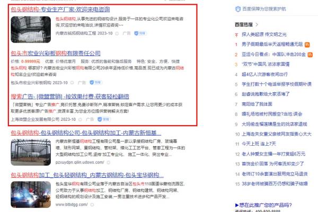Click 保障 badge on 上海微盟企业发展有限公司 ad
318x212 pixels.
(x=104, y=119)
